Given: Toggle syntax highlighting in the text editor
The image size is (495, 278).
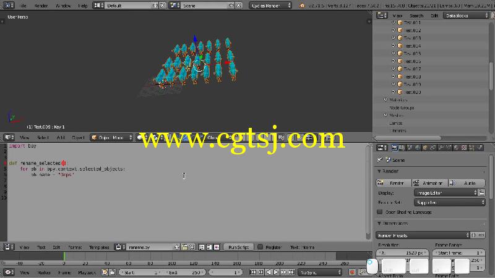Looking at the screenshot, I should click(x=217, y=247).
